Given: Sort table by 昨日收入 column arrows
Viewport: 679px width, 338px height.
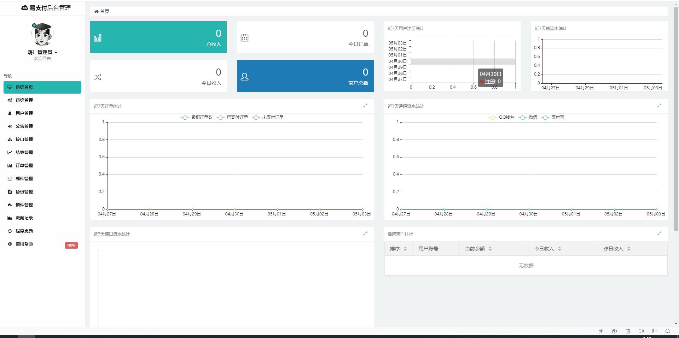Looking at the screenshot, I should (629, 249).
